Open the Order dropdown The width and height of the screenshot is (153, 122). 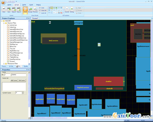79,13
